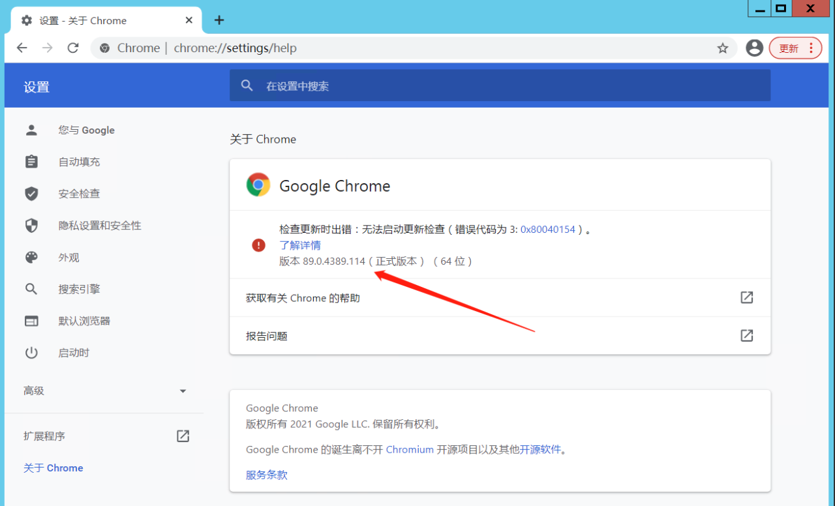Image resolution: width=835 pixels, height=506 pixels.
Task: Click 扩展程序 label in sidebar
Action: [x=44, y=436]
